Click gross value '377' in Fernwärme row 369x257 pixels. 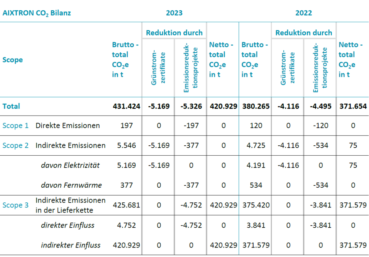[x=127, y=185]
